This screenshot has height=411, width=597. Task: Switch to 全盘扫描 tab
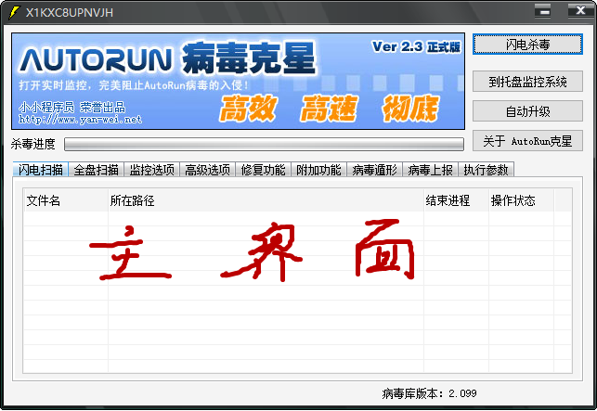(96, 170)
